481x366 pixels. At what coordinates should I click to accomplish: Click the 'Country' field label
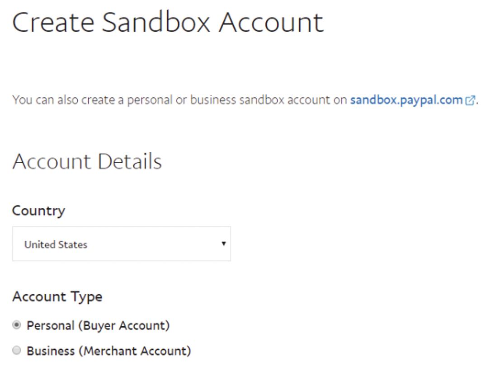click(x=38, y=211)
